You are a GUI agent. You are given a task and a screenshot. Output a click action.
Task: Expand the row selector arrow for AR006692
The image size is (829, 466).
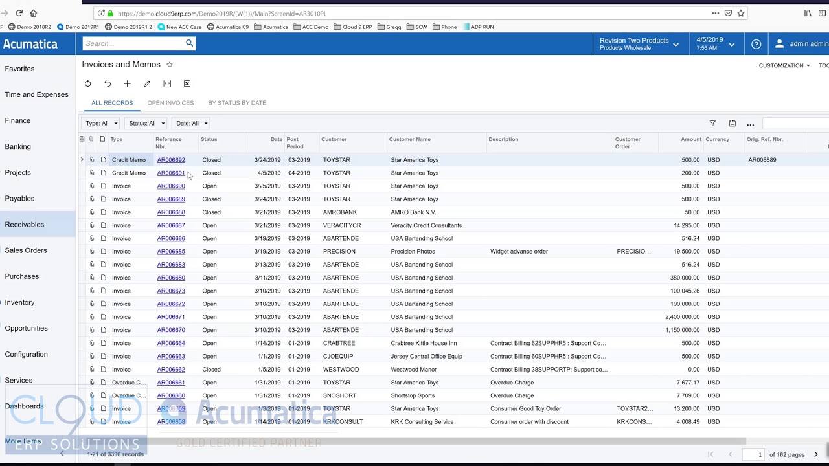(82, 159)
